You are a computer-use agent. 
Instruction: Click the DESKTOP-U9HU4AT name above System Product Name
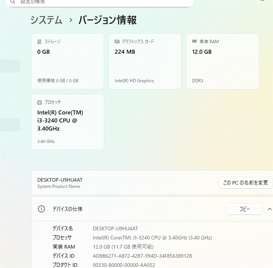tap(60, 180)
